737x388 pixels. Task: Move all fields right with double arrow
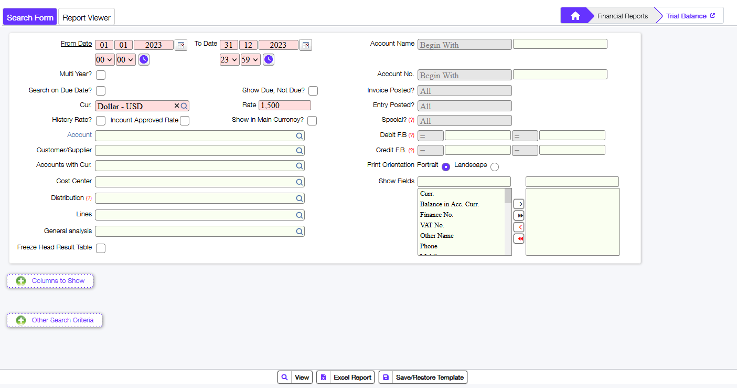[x=519, y=215]
